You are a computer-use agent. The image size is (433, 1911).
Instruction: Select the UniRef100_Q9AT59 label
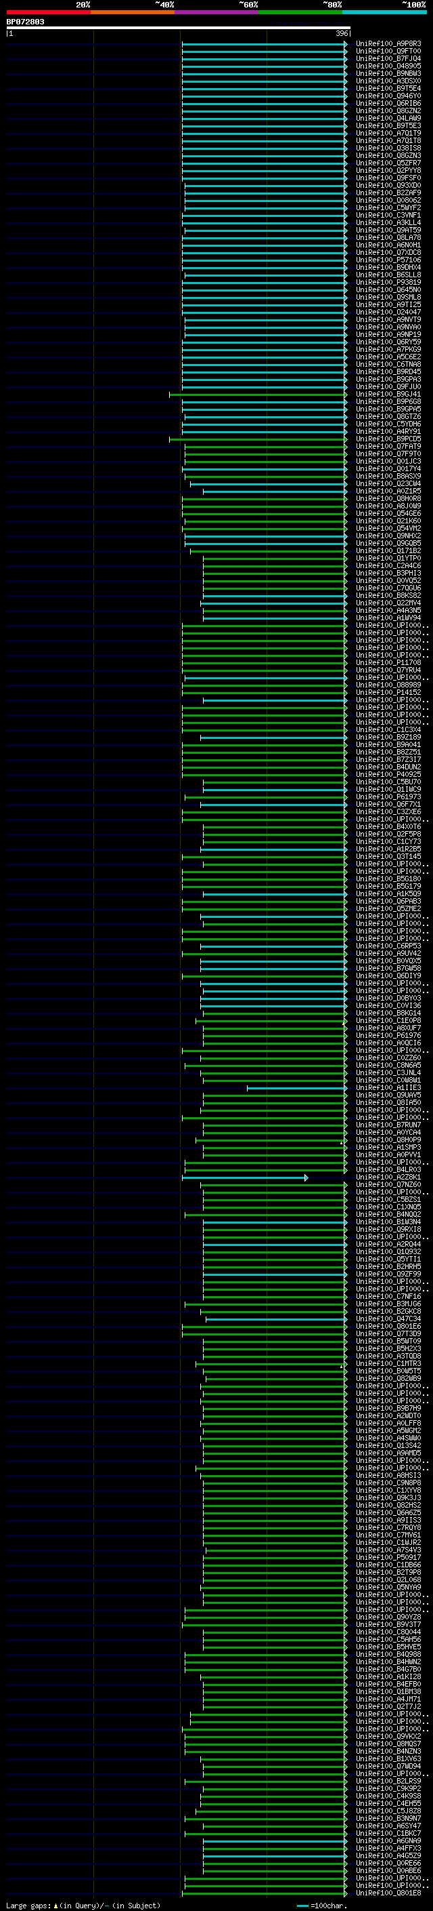(x=388, y=230)
